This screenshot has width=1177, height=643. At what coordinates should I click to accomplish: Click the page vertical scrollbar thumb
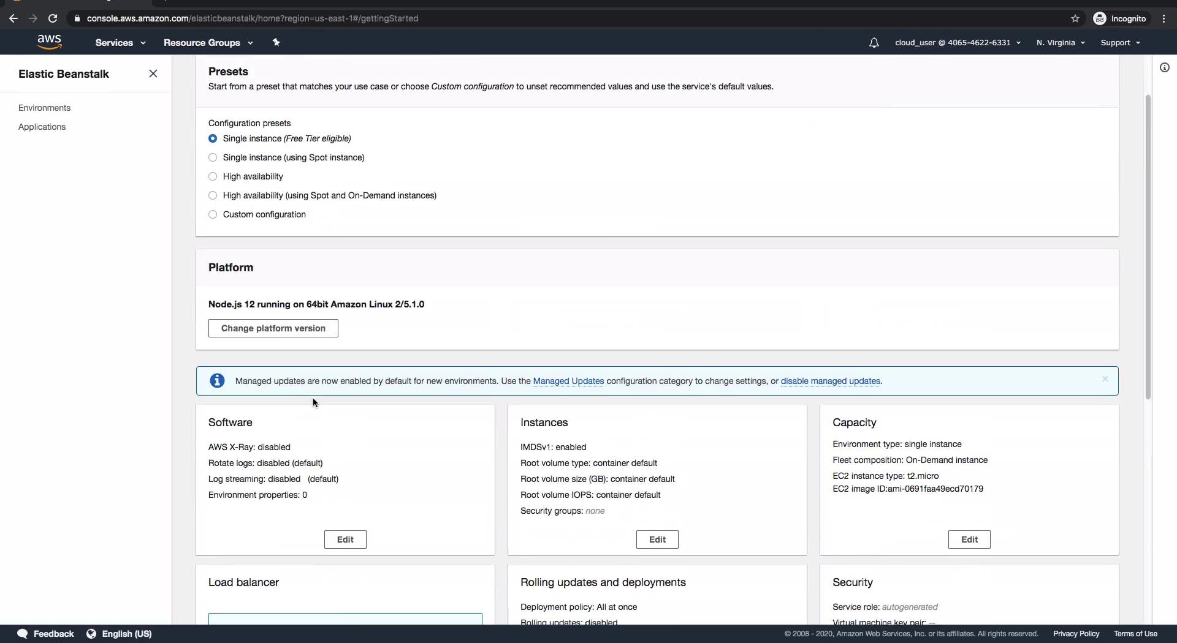pyautogui.click(x=1148, y=247)
